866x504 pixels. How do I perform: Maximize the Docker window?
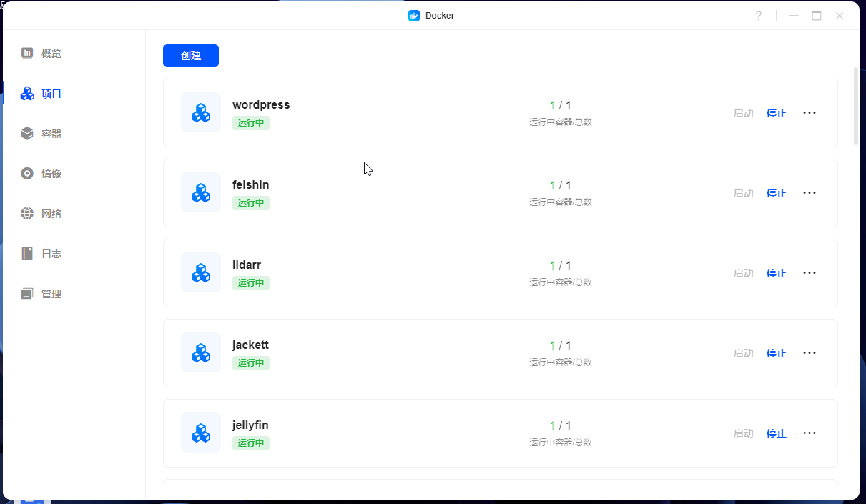[817, 16]
